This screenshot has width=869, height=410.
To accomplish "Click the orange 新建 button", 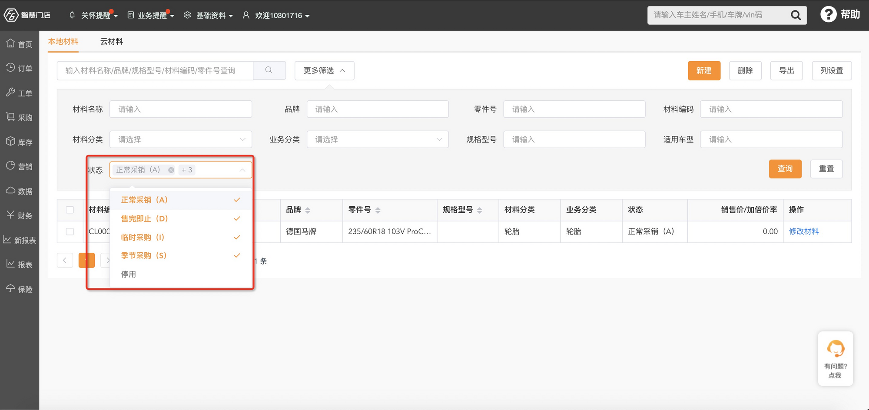I will 704,70.
